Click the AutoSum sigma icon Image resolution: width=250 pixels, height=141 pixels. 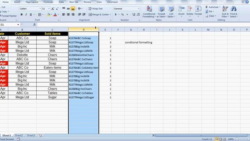(207, 7)
